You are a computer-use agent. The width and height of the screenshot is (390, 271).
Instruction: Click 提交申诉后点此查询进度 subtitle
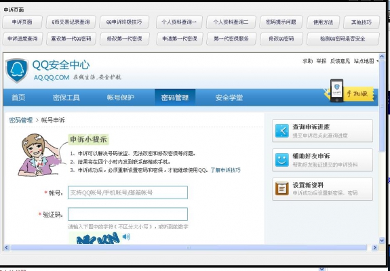[x=320, y=135]
